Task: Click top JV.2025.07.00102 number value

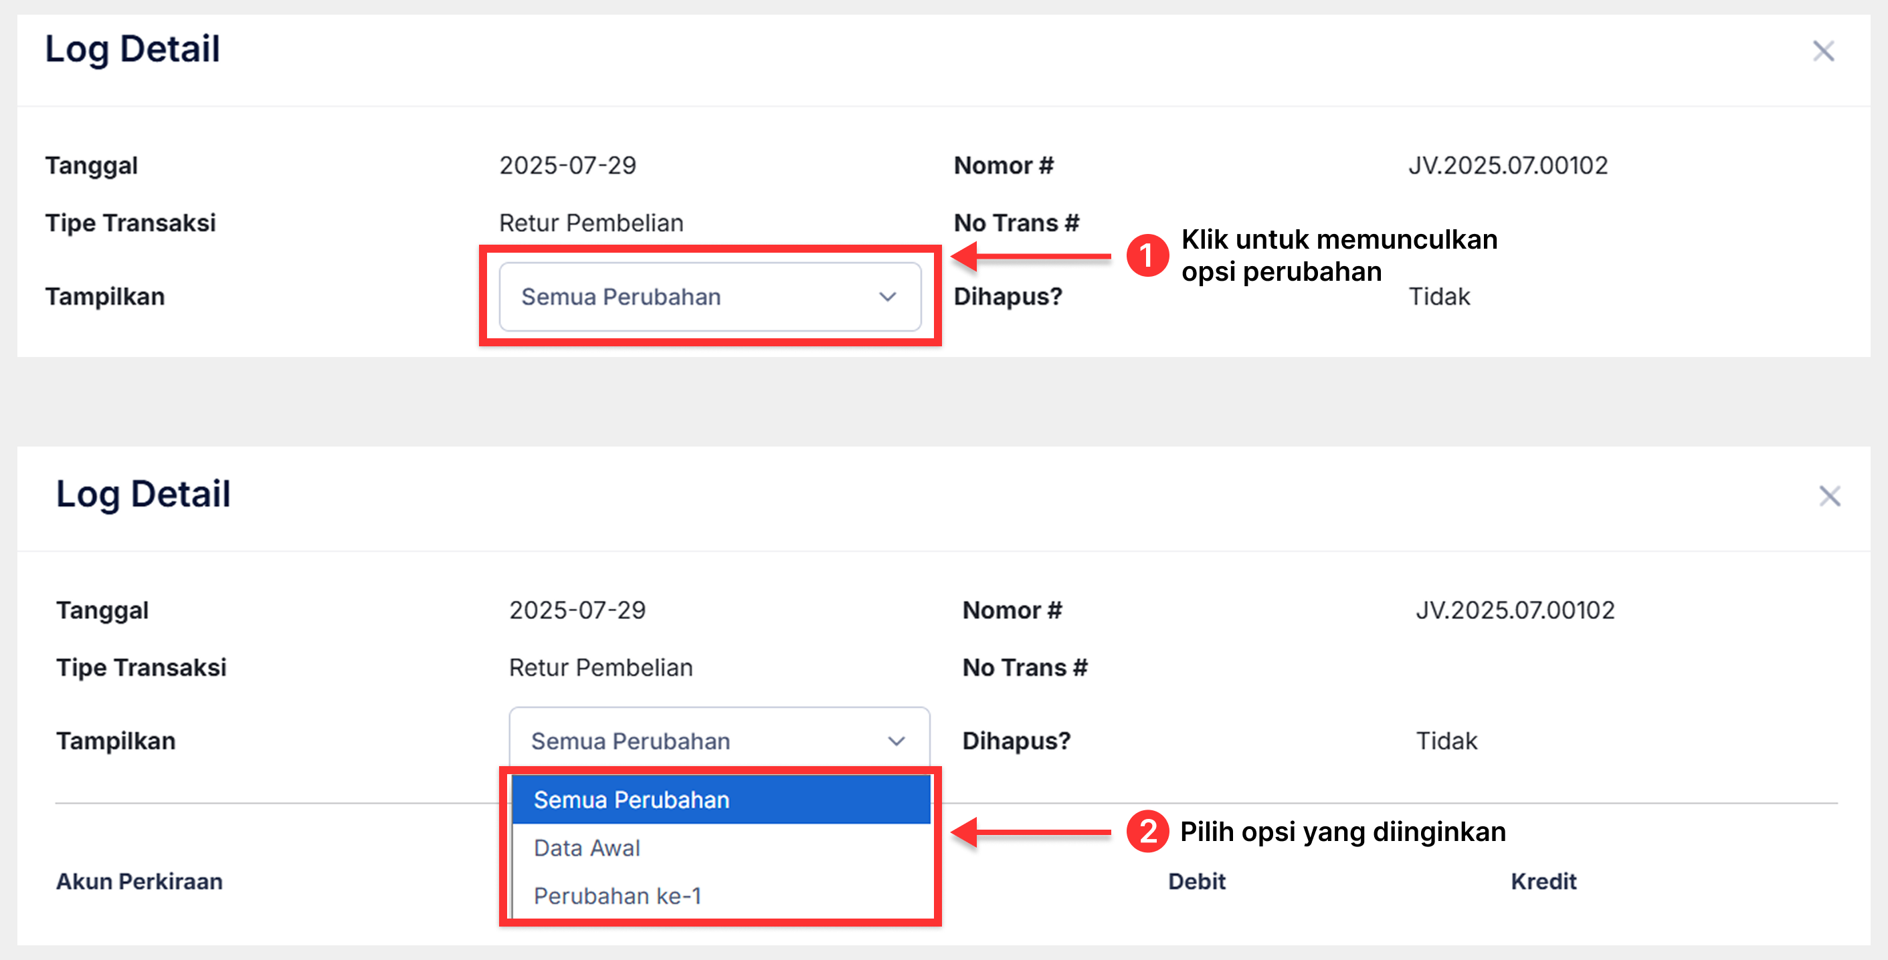Action: (x=1507, y=166)
